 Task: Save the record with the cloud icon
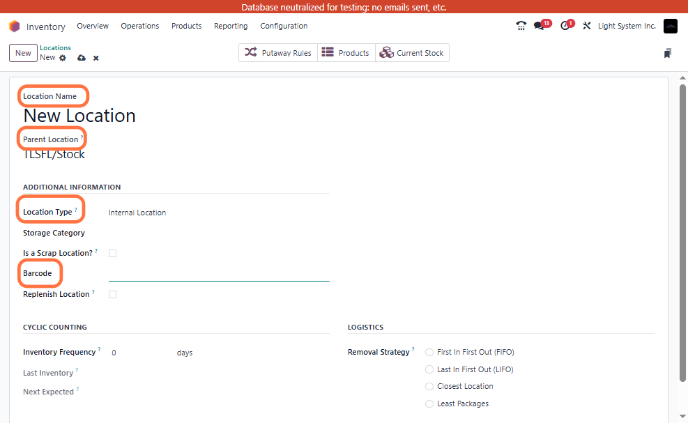(x=82, y=58)
